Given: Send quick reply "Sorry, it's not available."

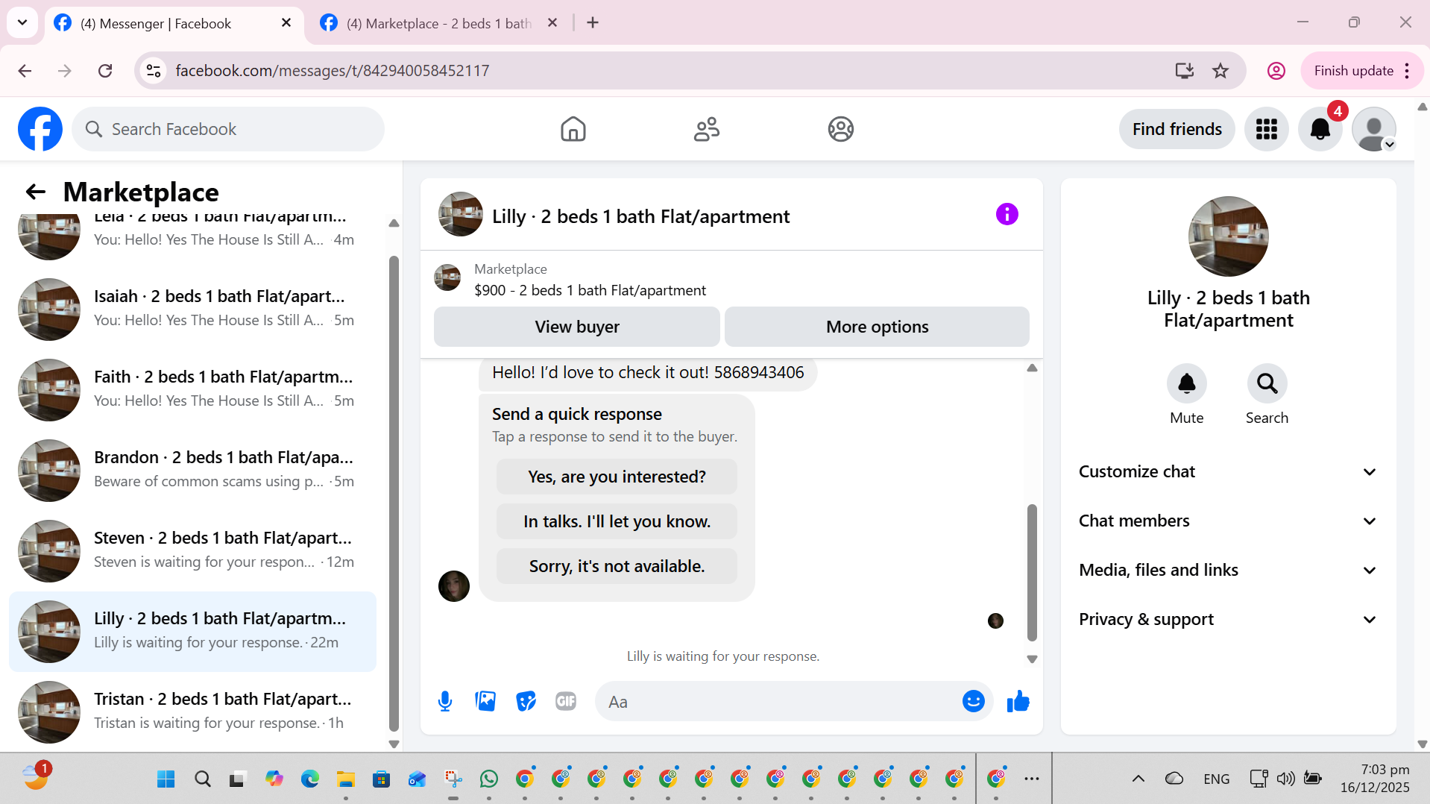Looking at the screenshot, I should (x=617, y=566).
